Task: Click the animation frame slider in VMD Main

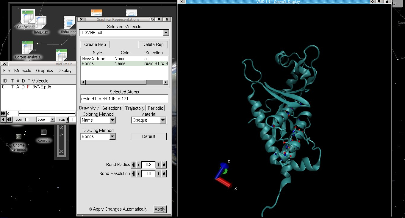Action: tap(47, 113)
